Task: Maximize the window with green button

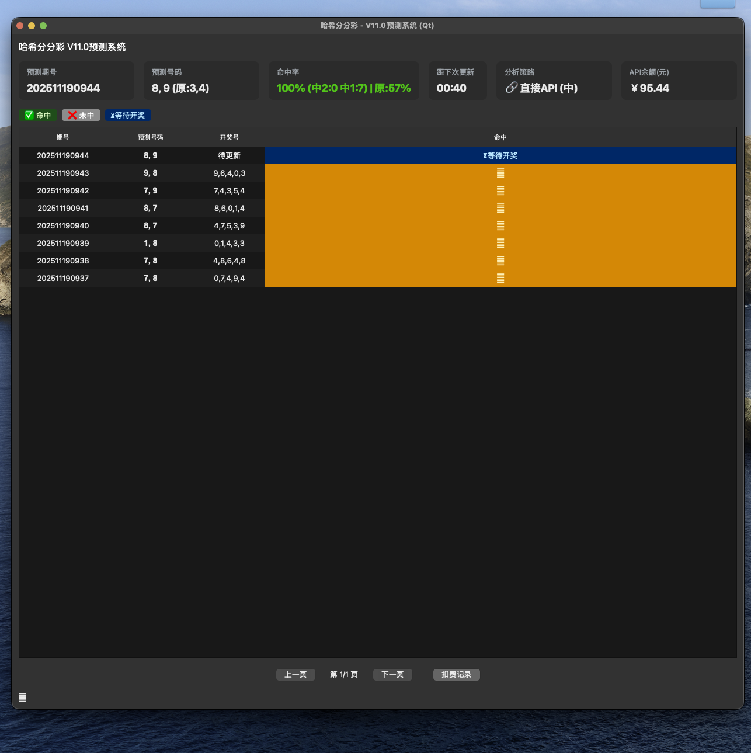Action: 43,26
